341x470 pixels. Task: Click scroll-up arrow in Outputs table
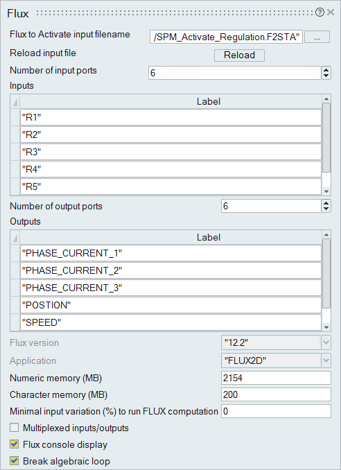pyautogui.click(x=326, y=235)
